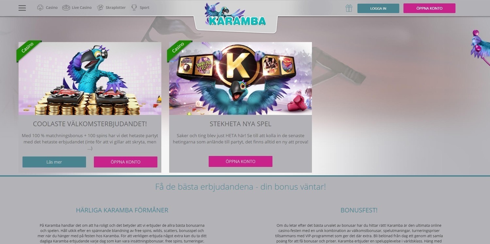Viewport: 490px width, 244px height.
Task: Select Sport in the top navigation
Action: pos(144,8)
